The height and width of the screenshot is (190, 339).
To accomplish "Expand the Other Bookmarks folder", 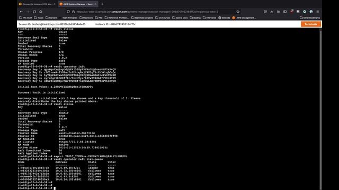I will point(310,18).
